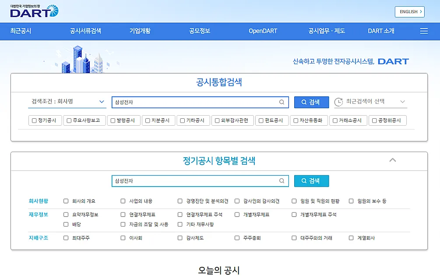Open 공시업무·제도 menu
This screenshot has width=440, height=276.
tap(327, 31)
